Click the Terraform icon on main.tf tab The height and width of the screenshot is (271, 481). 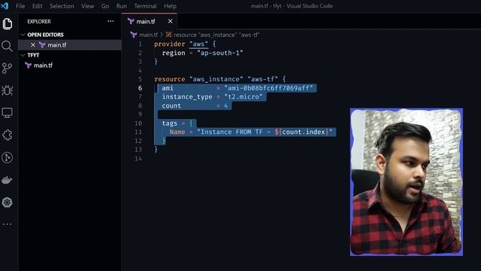tap(131, 21)
